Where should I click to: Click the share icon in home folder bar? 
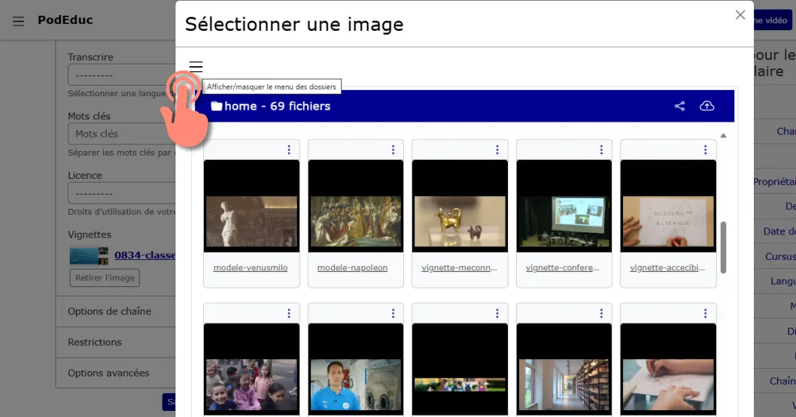(x=679, y=106)
